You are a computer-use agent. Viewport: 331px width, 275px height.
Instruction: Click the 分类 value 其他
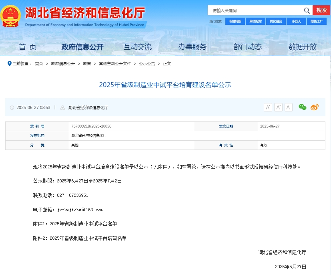click(x=75, y=145)
